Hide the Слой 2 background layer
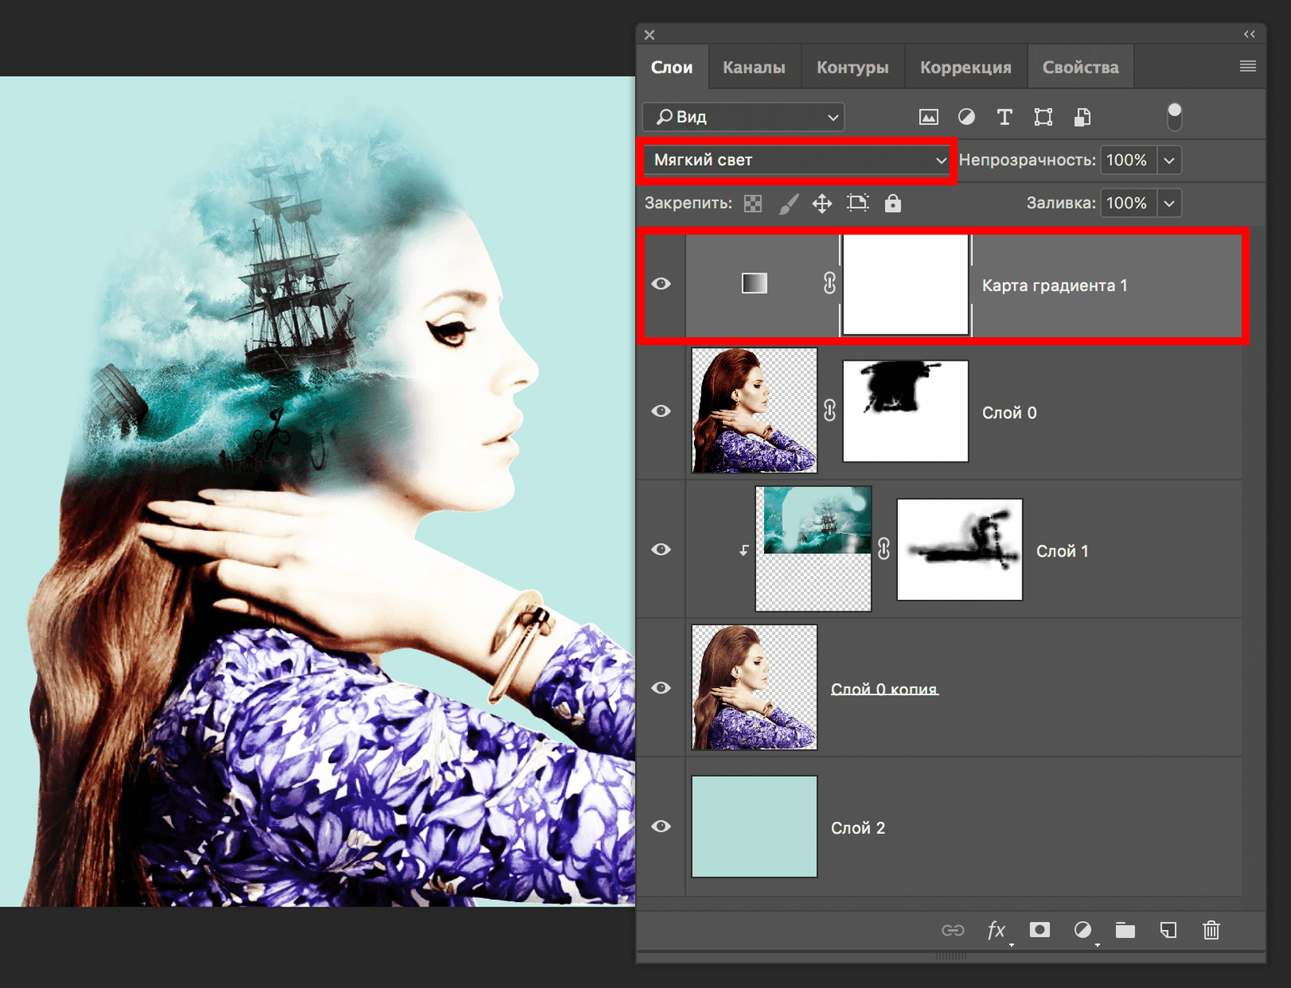The height and width of the screenshot is (988, 1291). (x=661, y=827)
